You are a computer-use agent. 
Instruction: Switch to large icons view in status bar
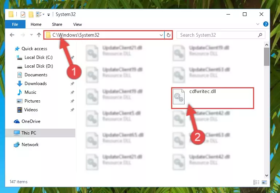(264, 182)
